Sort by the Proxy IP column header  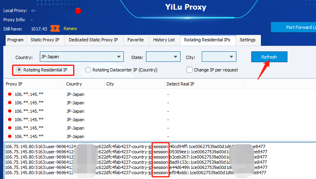click(34, 84)
